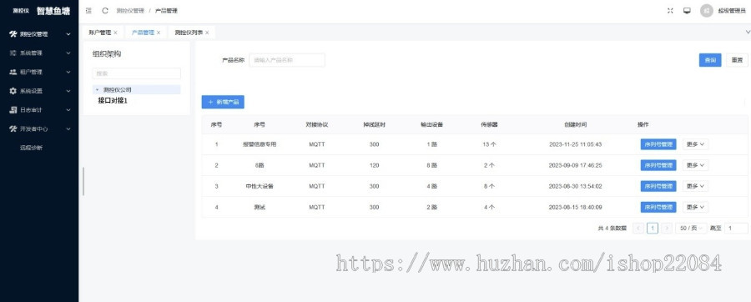Click the 中性大设备 product name cell
The image size is (751, 302).
[260, 186]
